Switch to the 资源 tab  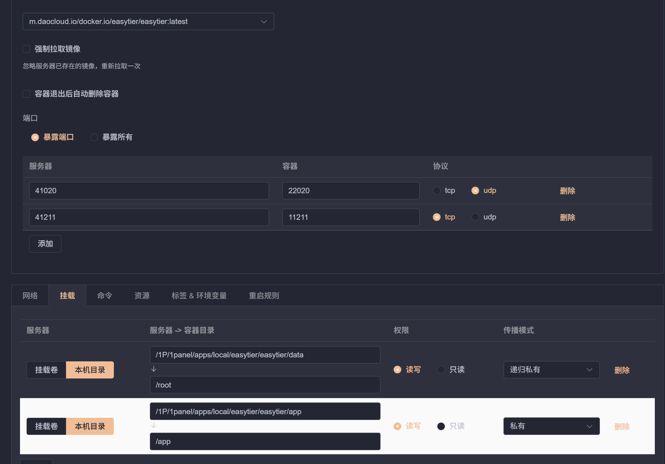(142, 296)
